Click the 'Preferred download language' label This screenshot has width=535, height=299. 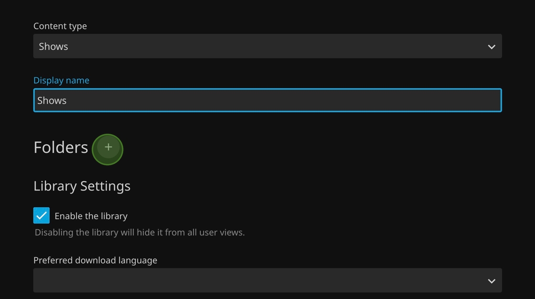(x=95, y=260)
